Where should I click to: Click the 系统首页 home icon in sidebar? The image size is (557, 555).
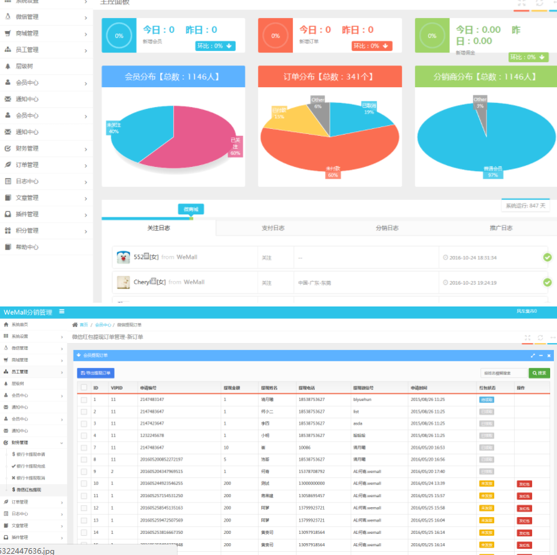[x=6, y=325]
